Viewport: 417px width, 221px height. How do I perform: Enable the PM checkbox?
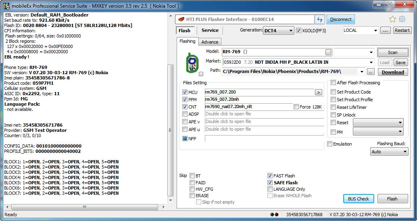(333, 132)
